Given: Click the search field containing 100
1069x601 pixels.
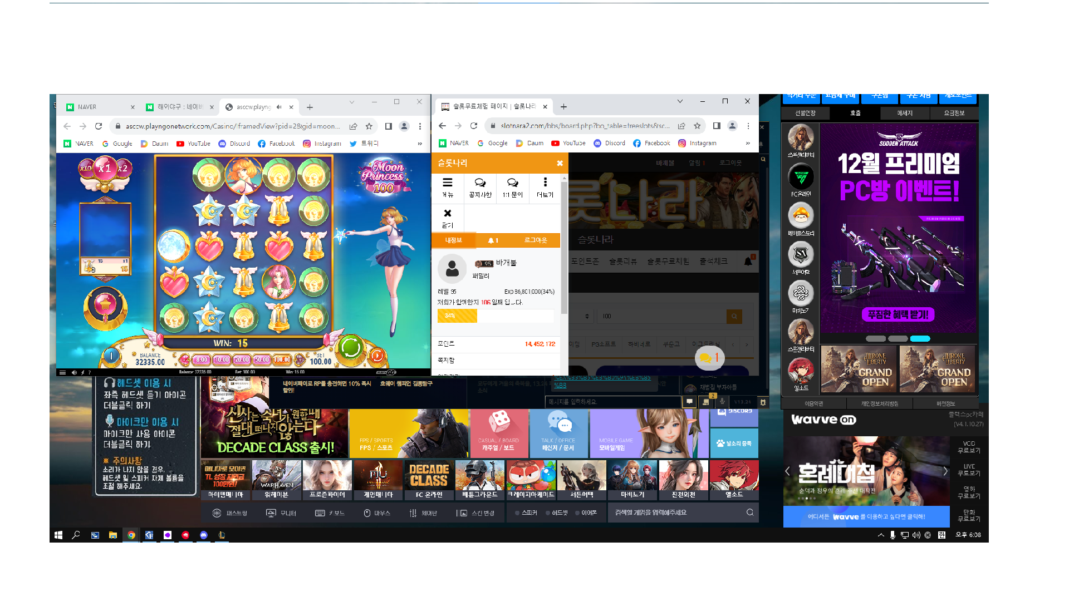Looking at the screenshot, I should click(x=662, y=316).
